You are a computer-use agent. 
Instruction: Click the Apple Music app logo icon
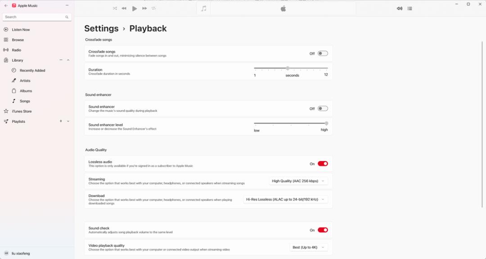(14, 5)
